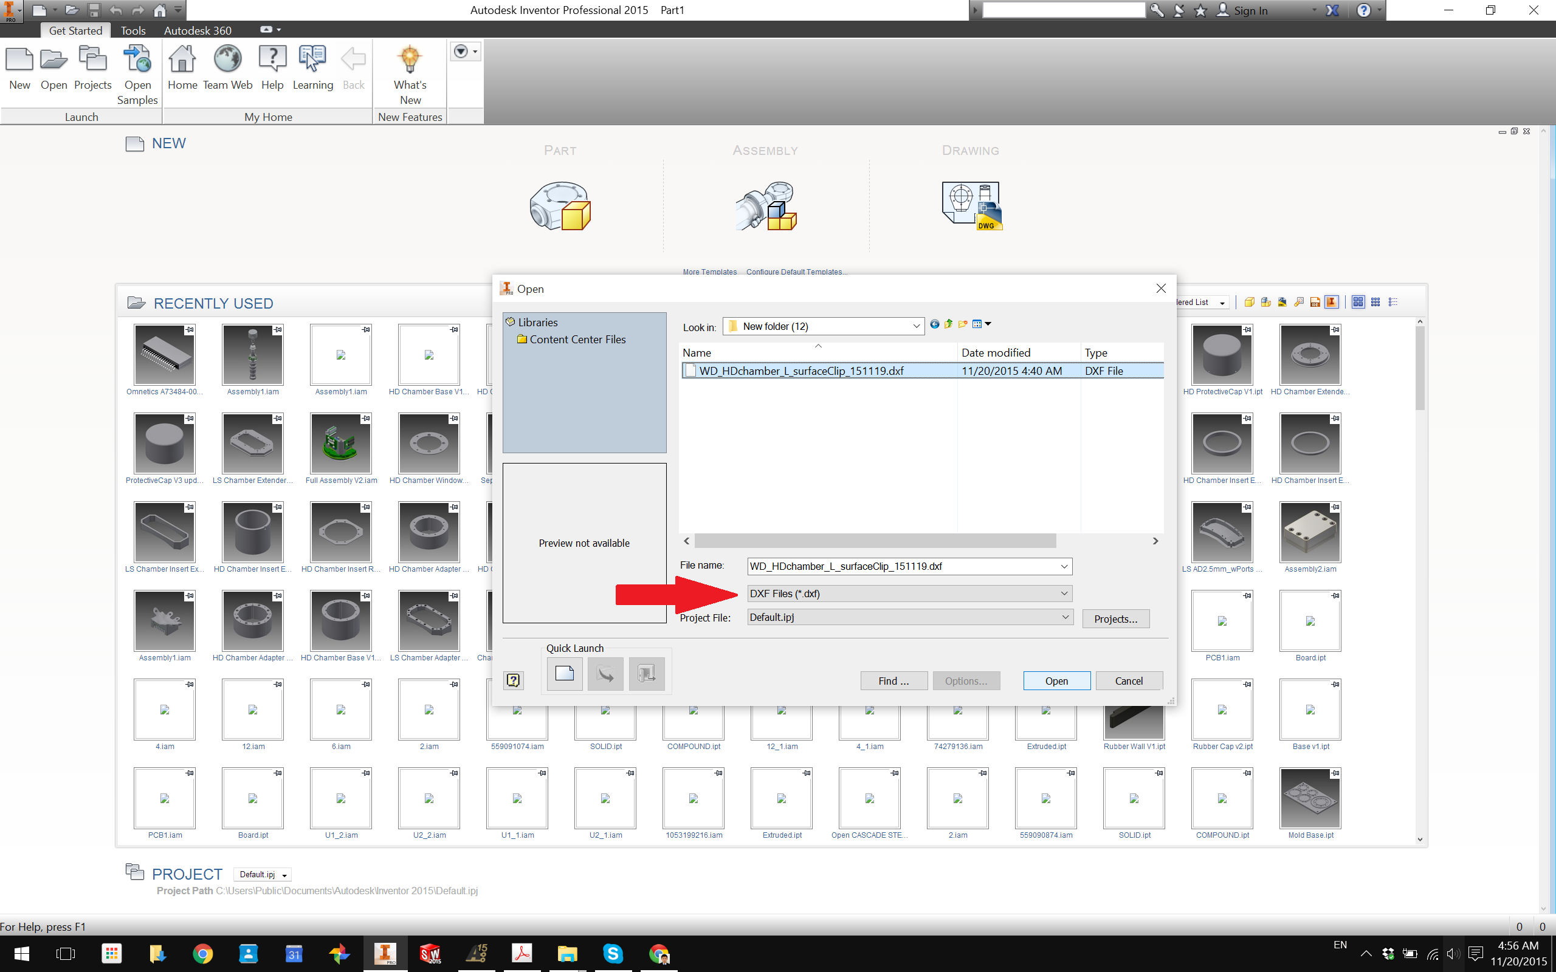Create a new Drawing from the DWG template icon
The height and width of the screenshot is (972, 1556).
(x=971, y=206)
